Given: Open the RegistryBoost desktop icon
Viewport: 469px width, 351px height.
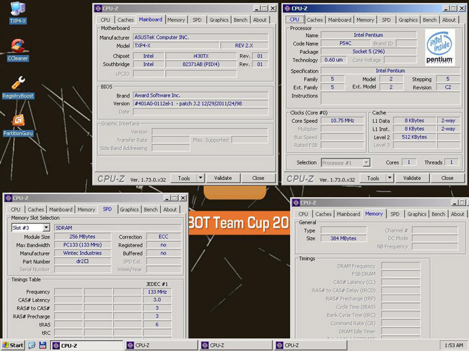Looking at the screenshot, I should click(x=18, y=87).
